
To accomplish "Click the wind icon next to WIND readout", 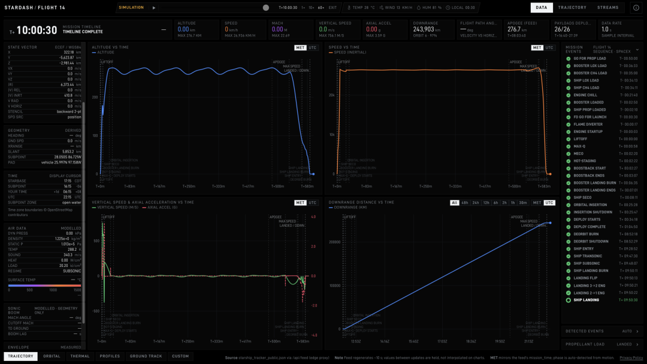I will point(381,7).
